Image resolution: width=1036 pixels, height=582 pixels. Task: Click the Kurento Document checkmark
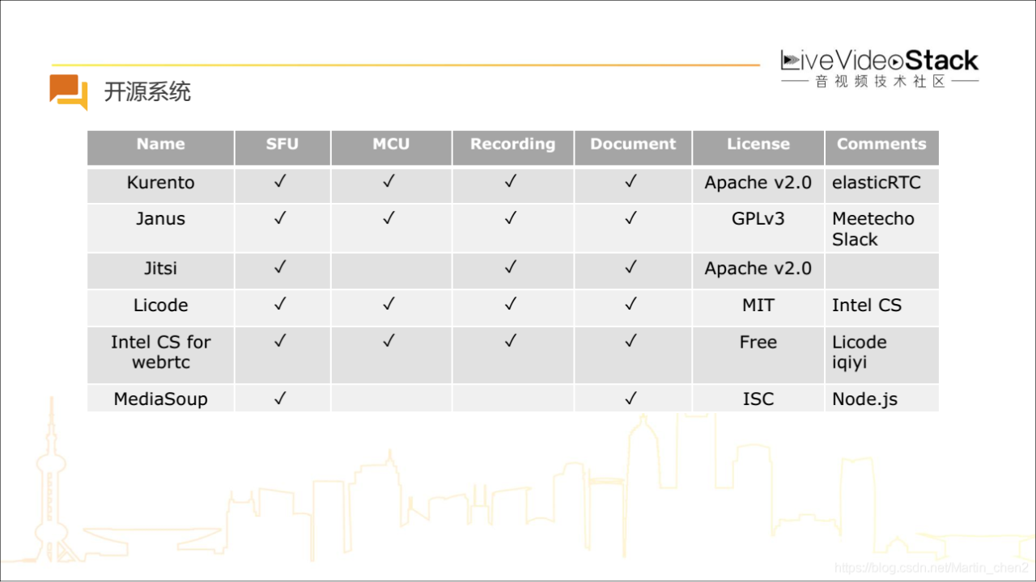coord(631,182)
